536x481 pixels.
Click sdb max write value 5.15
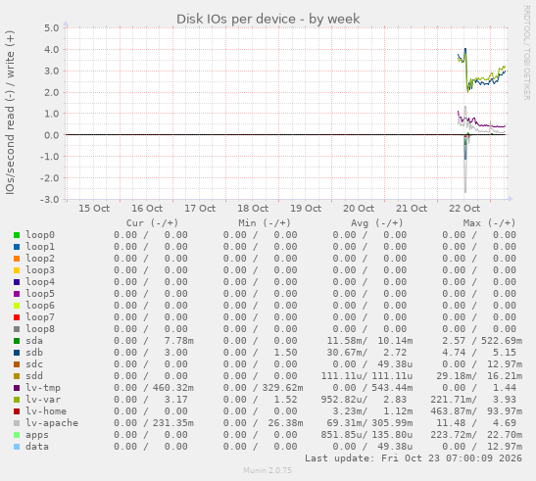point(505,352)
